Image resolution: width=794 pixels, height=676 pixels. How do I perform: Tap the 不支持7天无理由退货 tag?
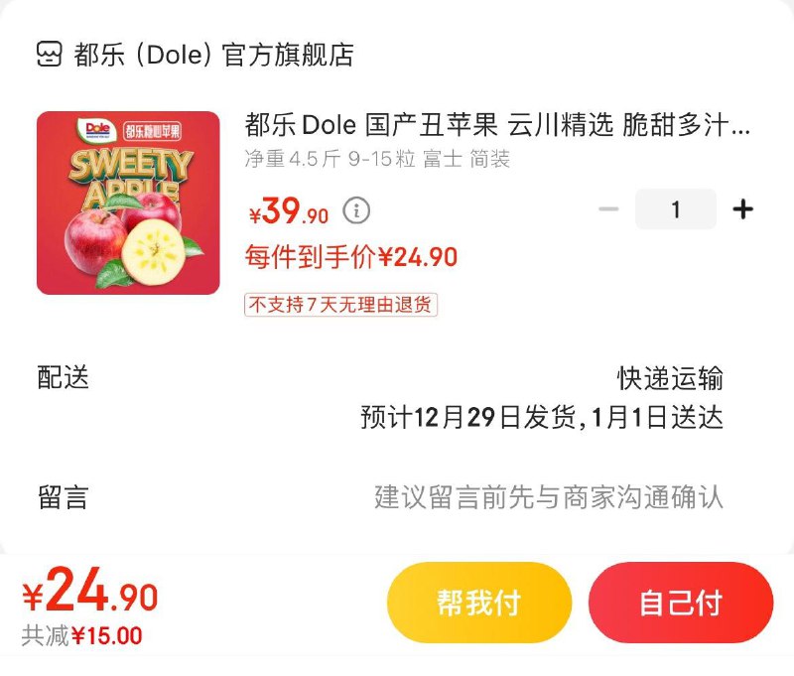pyautogui.click(x=340, y=305)
